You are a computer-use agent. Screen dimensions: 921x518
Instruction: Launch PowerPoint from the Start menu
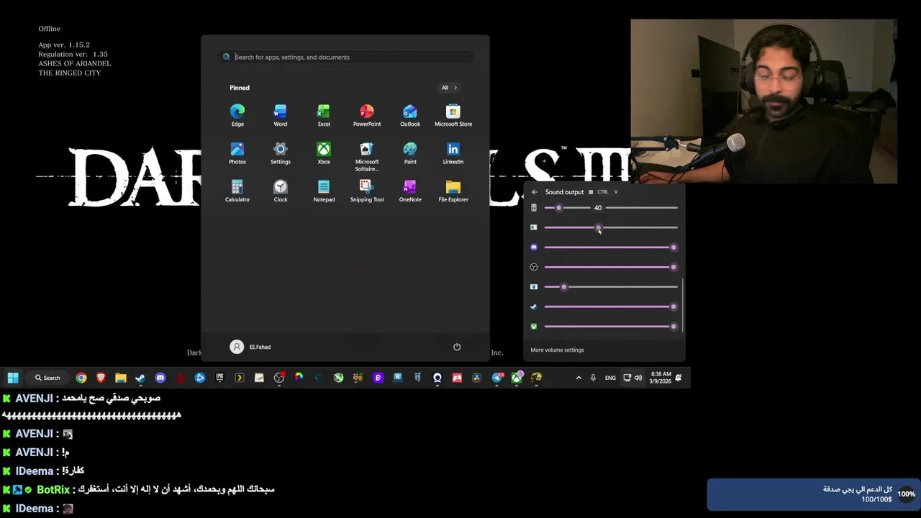pos(367,115)
